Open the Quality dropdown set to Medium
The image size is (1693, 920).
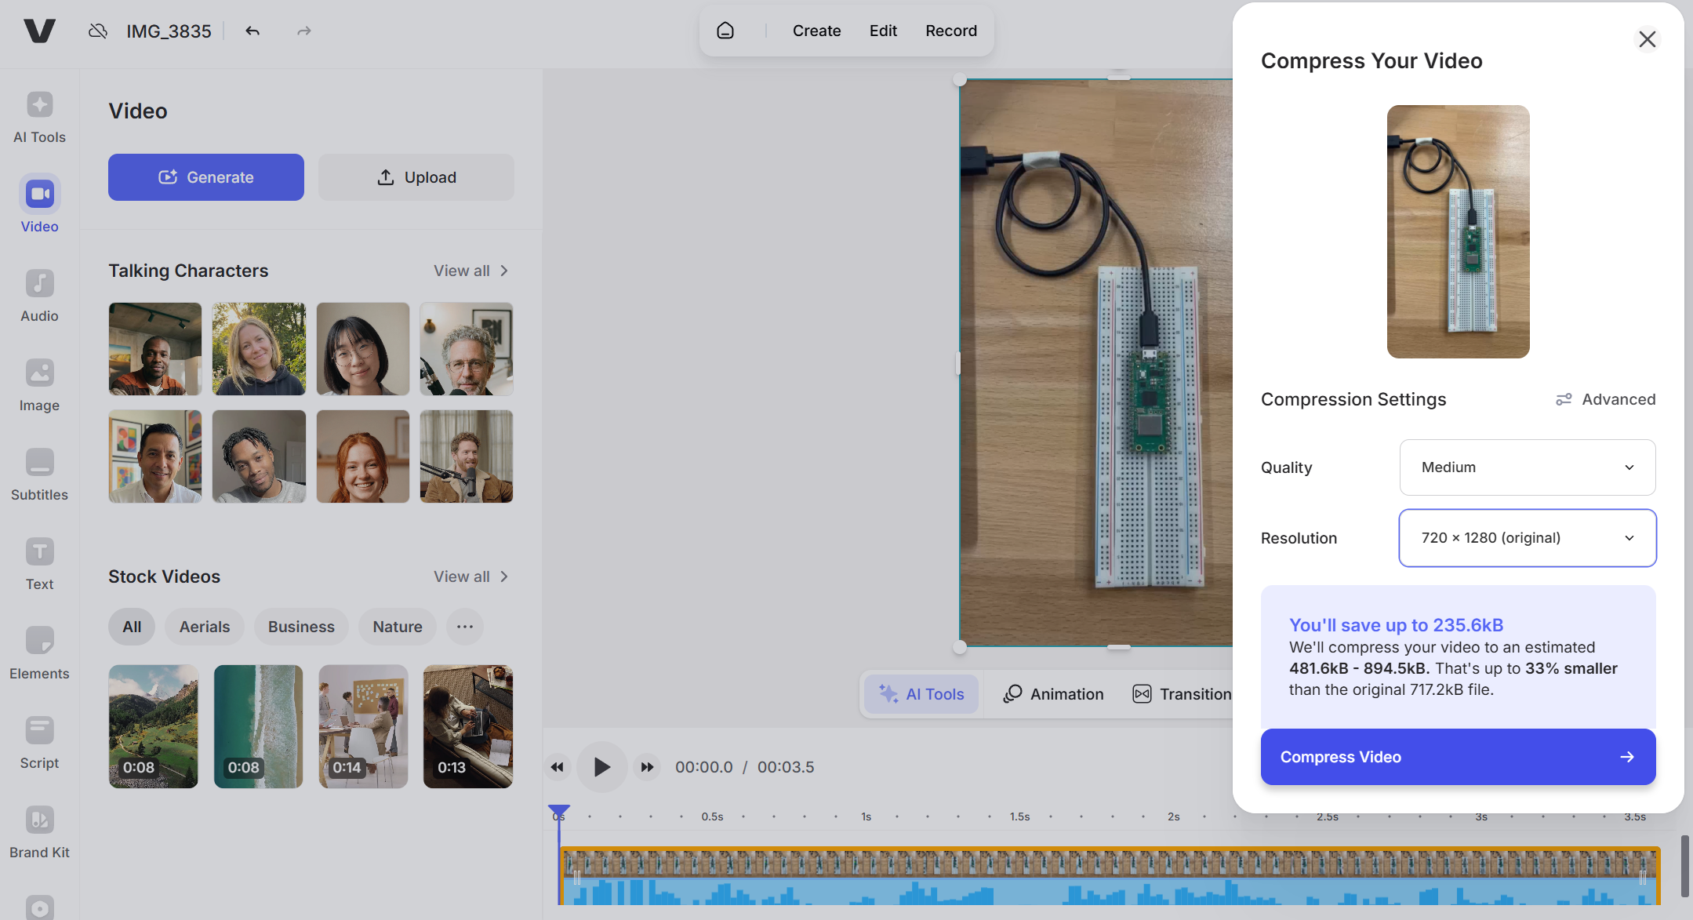coord(1526,467)
